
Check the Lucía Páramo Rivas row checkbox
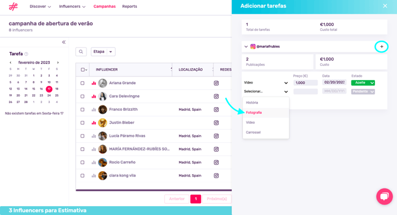click(82, 136)
